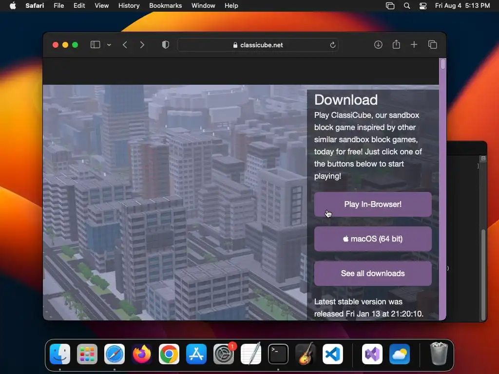The height and width of the screenshot is (374, 499).
Task: Show Safari downloads list
Action: click(378, 45)
